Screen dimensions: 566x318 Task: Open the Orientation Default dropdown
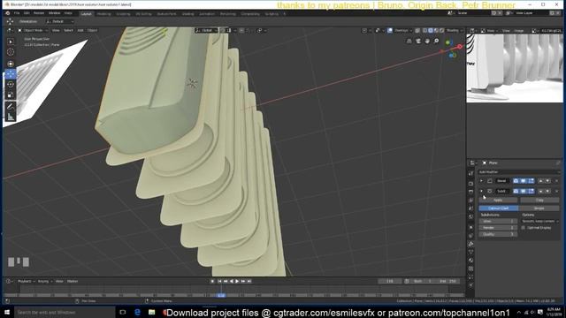click(60, 21)
